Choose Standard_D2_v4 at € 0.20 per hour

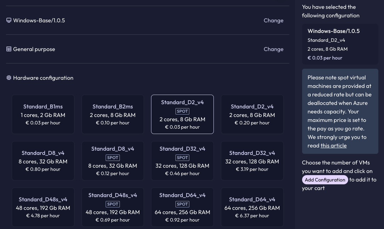click(x=252, y=114)
